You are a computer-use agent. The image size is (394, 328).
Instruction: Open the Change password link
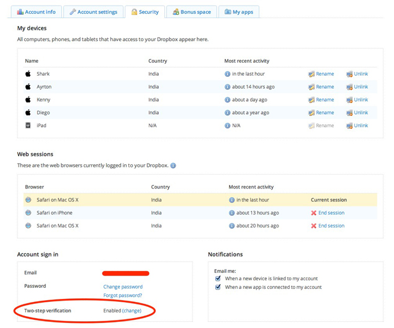[123, 287]
